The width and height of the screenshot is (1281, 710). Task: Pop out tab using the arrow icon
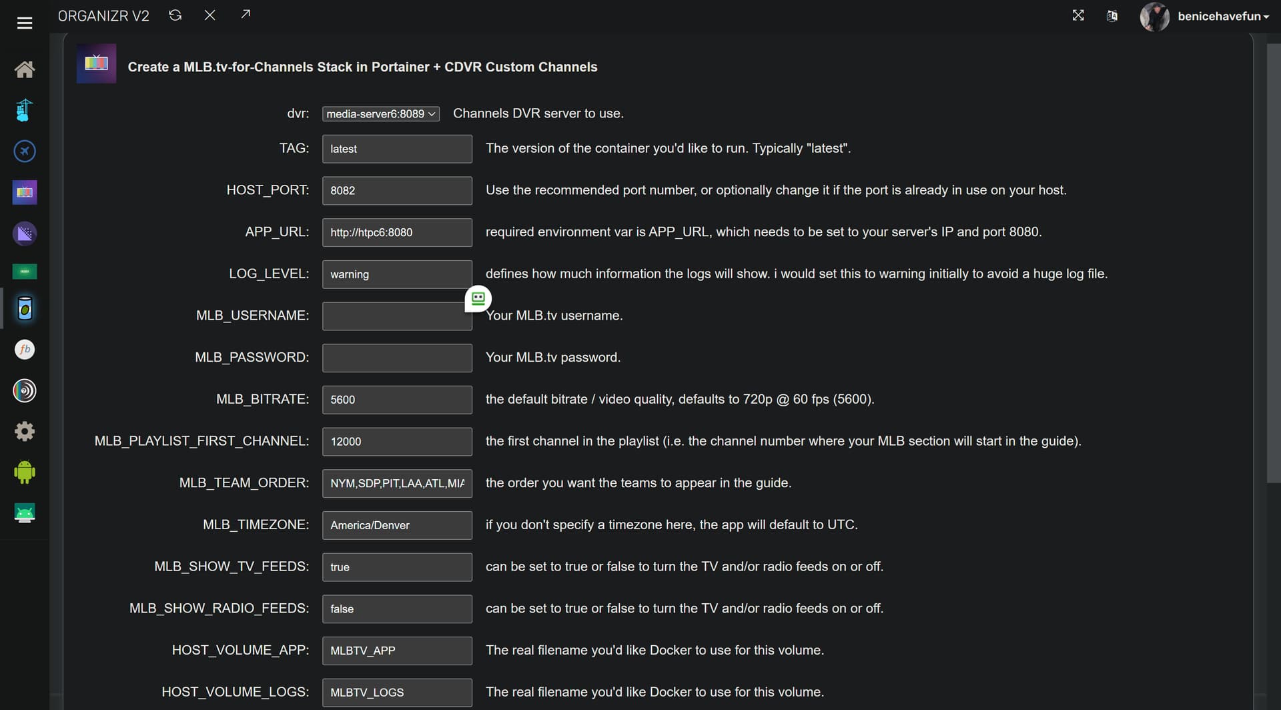(x=246, y=14)
